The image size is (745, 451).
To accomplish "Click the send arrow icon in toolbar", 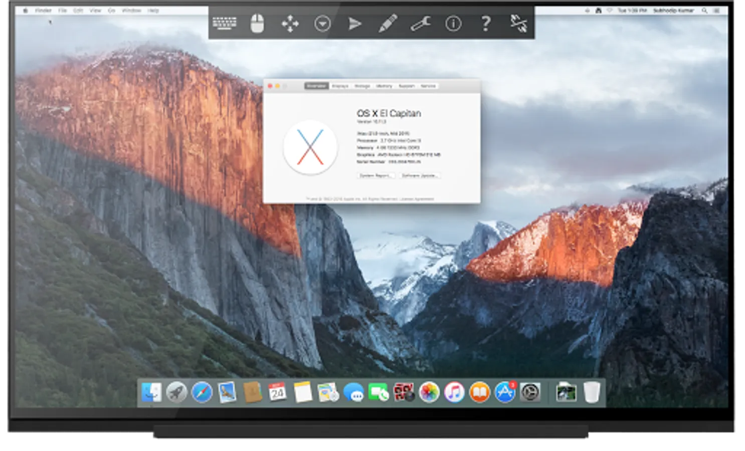I will (355, 24).
